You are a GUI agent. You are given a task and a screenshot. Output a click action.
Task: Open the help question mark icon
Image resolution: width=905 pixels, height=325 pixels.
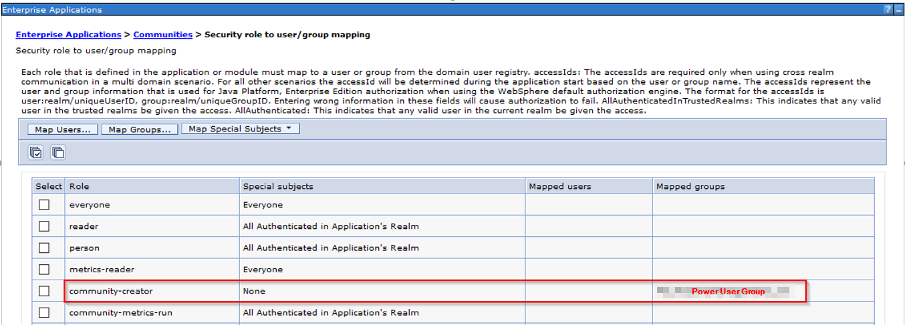click(x=888, y=9)
